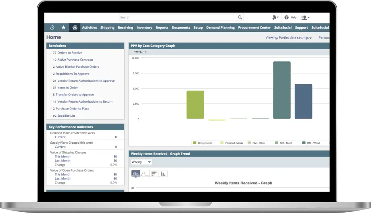Click Value of Shipping Charges KPI
Screen dimensions: 371x213
[68, 153]
